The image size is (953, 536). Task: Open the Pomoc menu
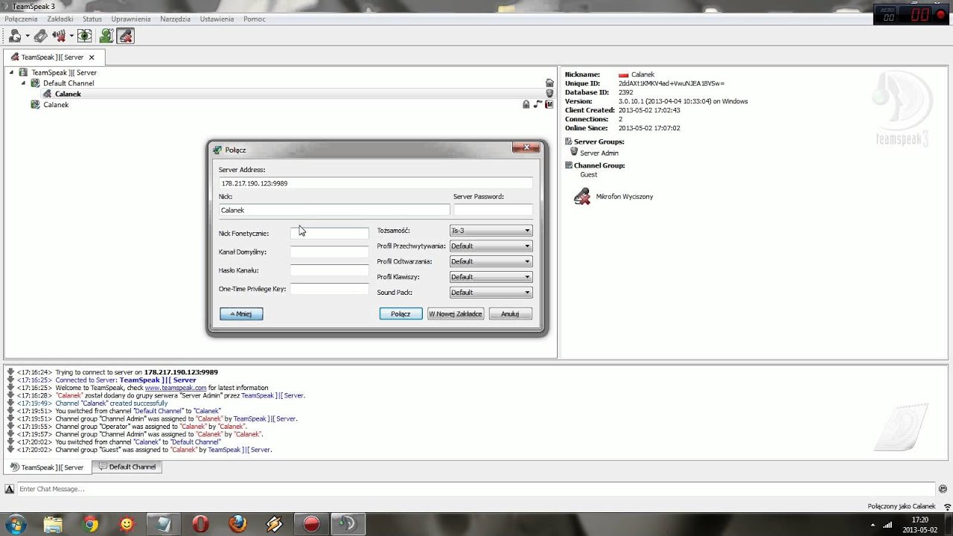pyautogui.click(x=254, y=19)
